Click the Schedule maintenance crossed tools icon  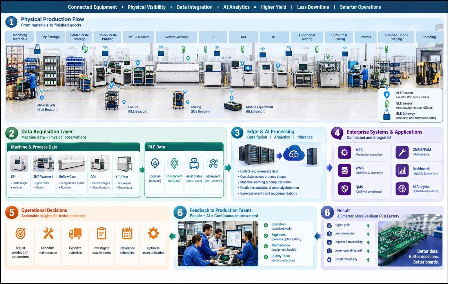[48, 233]
